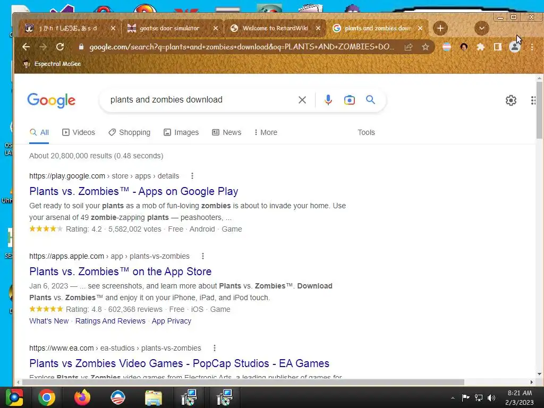The height and width of the screenshot is (408, 544).
Task: Submit search with the magnifier icon
Action: [370, 100]
